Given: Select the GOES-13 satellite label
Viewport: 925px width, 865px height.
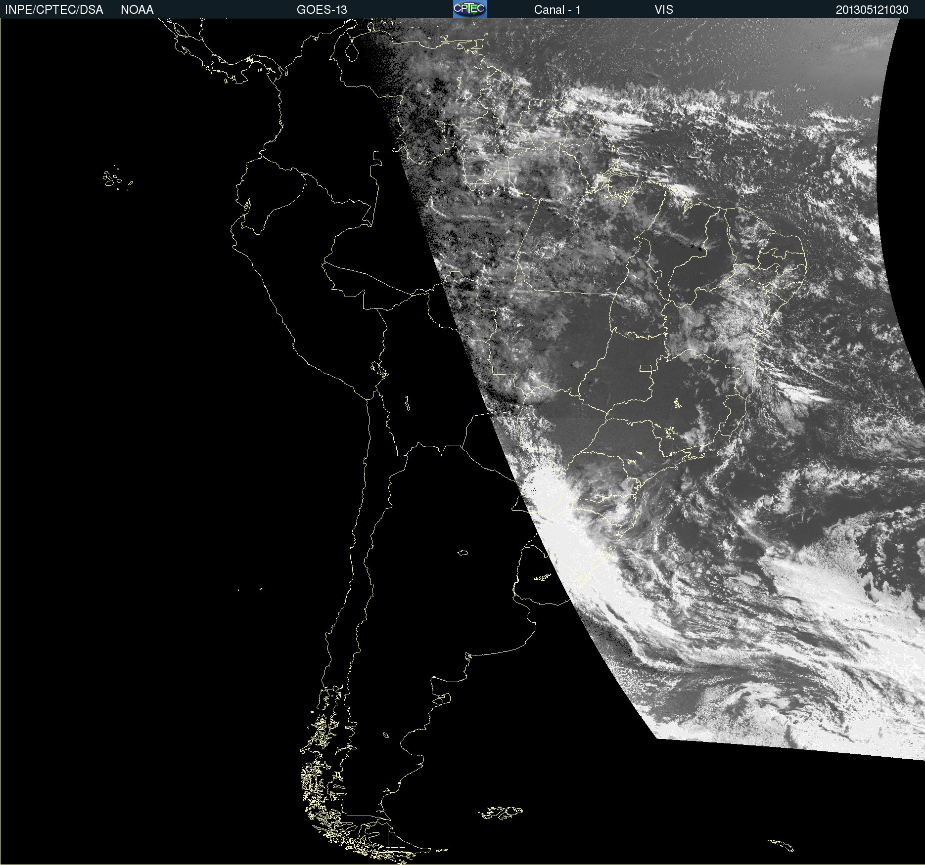Looking at the screenshot, I should 322,10.
